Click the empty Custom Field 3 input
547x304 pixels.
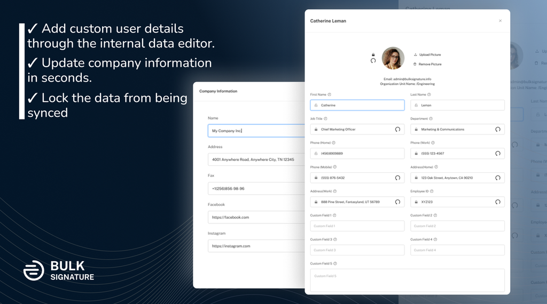click(x=357, y=250)
